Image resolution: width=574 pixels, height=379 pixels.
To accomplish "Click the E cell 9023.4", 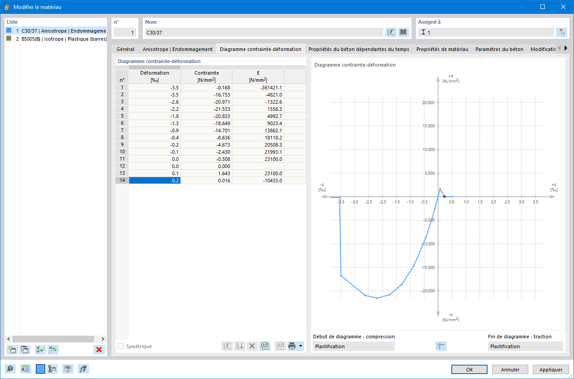I will point(258,123).
